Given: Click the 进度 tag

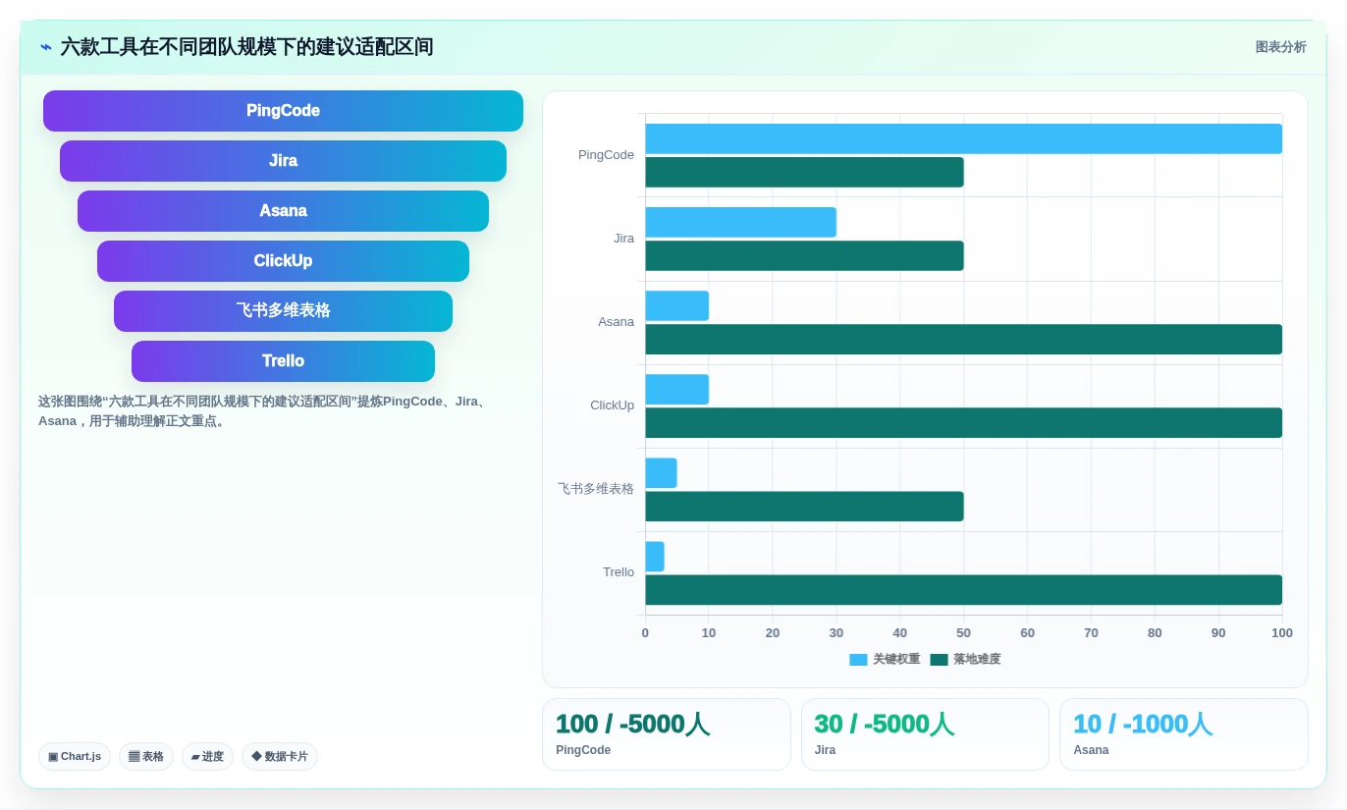Looking at the screenshot, I should [207, 756].
